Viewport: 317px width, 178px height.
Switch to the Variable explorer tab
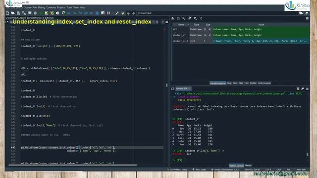(218, 83)
